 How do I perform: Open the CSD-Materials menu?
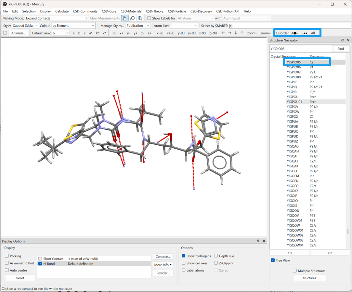click(131, 11)
